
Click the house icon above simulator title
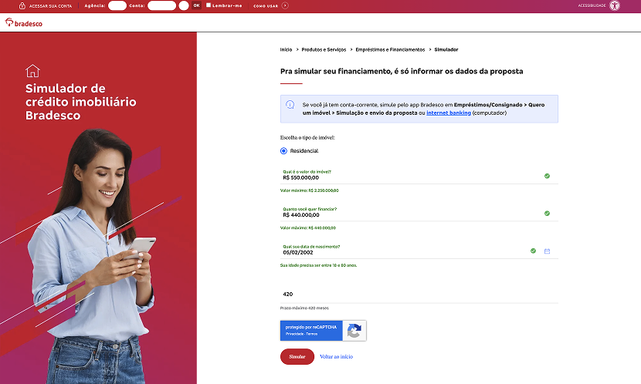32,71
